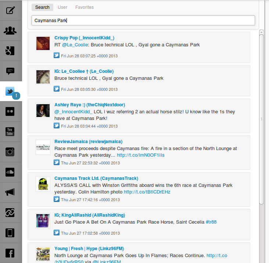Click the scrollbar up arrow
This screenshot has width=269, height=263.
tap(261, 32)
